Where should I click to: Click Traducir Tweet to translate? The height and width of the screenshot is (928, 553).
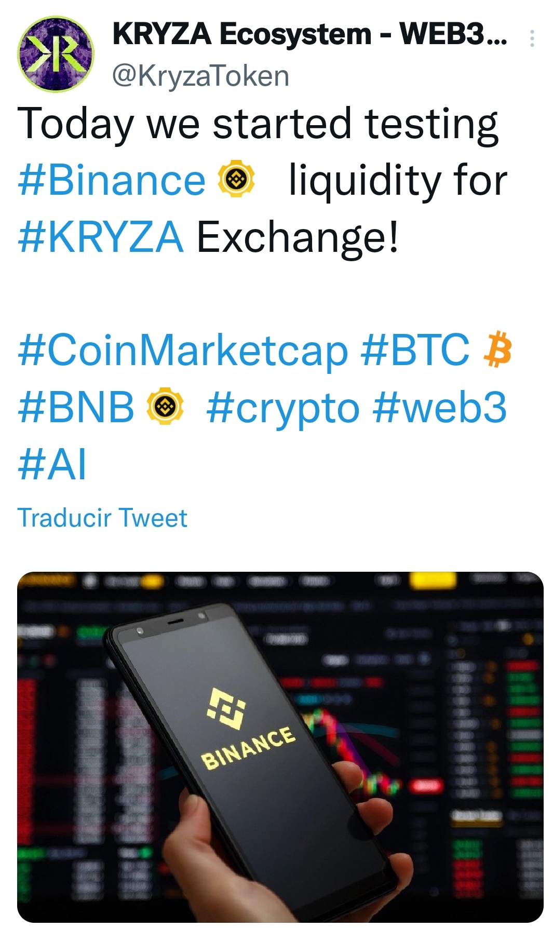(x=102, y=518)
